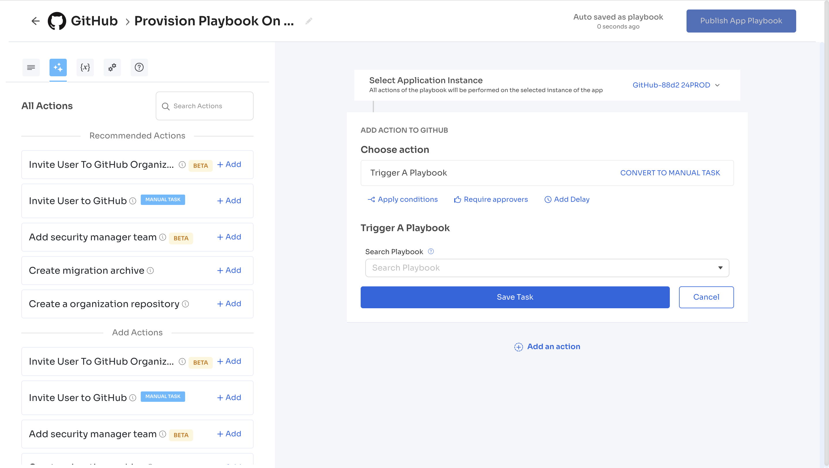Add recommended Invite User To GitHub Organization action
Screen dimensions: 829x468
[229, 164]
